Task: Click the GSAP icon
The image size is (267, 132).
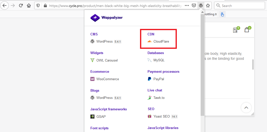Action: 92,116
